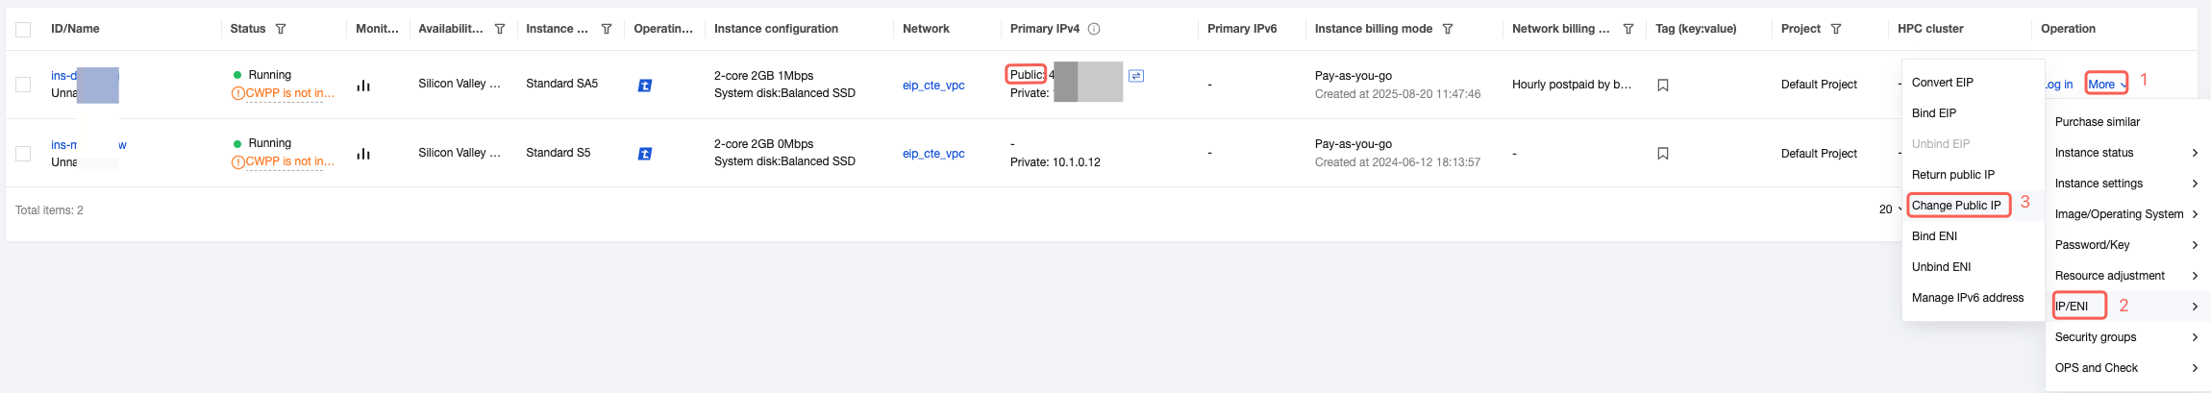Select Bind EIP menu entry
The image size is (2211, 393).
click(1934, 113)
